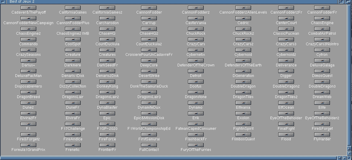
Task: Open the DeluxeGalaga drawer icon
Action: [x=322, y=60]
